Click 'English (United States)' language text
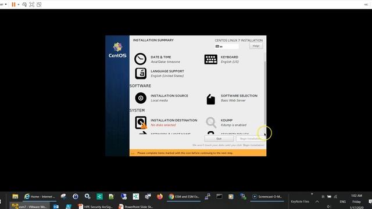 (x=167, y=76)
